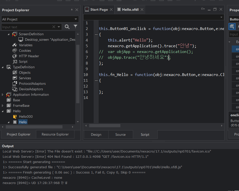Open the editor tab list dropdown

click(x=203, y=9)
